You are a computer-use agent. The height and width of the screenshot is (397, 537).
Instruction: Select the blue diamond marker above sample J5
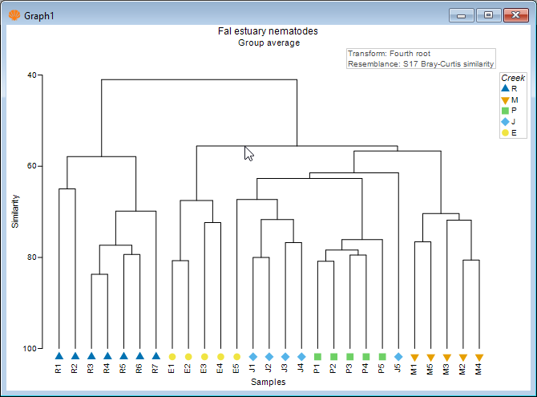(398, 356)
